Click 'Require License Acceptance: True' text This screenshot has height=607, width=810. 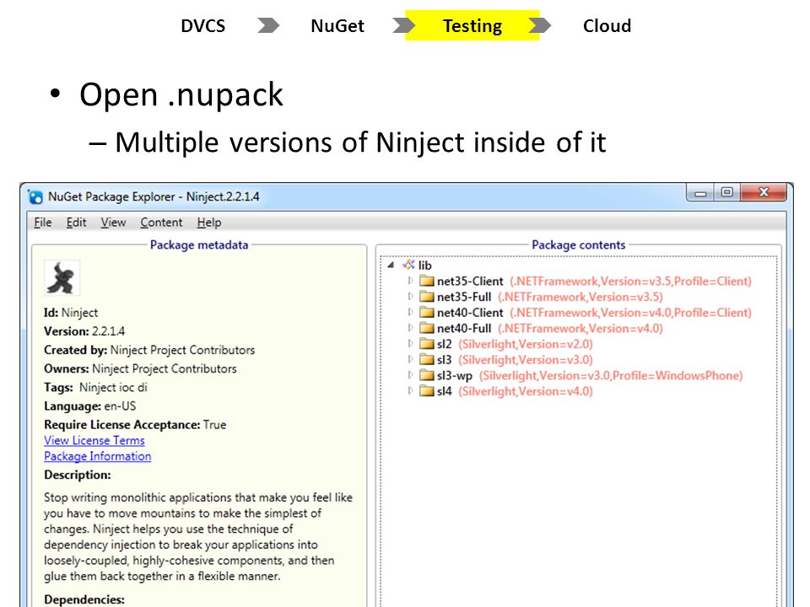pyautogui.click(x=135, y=424)
